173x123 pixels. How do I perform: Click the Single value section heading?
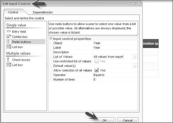point(16,25)
